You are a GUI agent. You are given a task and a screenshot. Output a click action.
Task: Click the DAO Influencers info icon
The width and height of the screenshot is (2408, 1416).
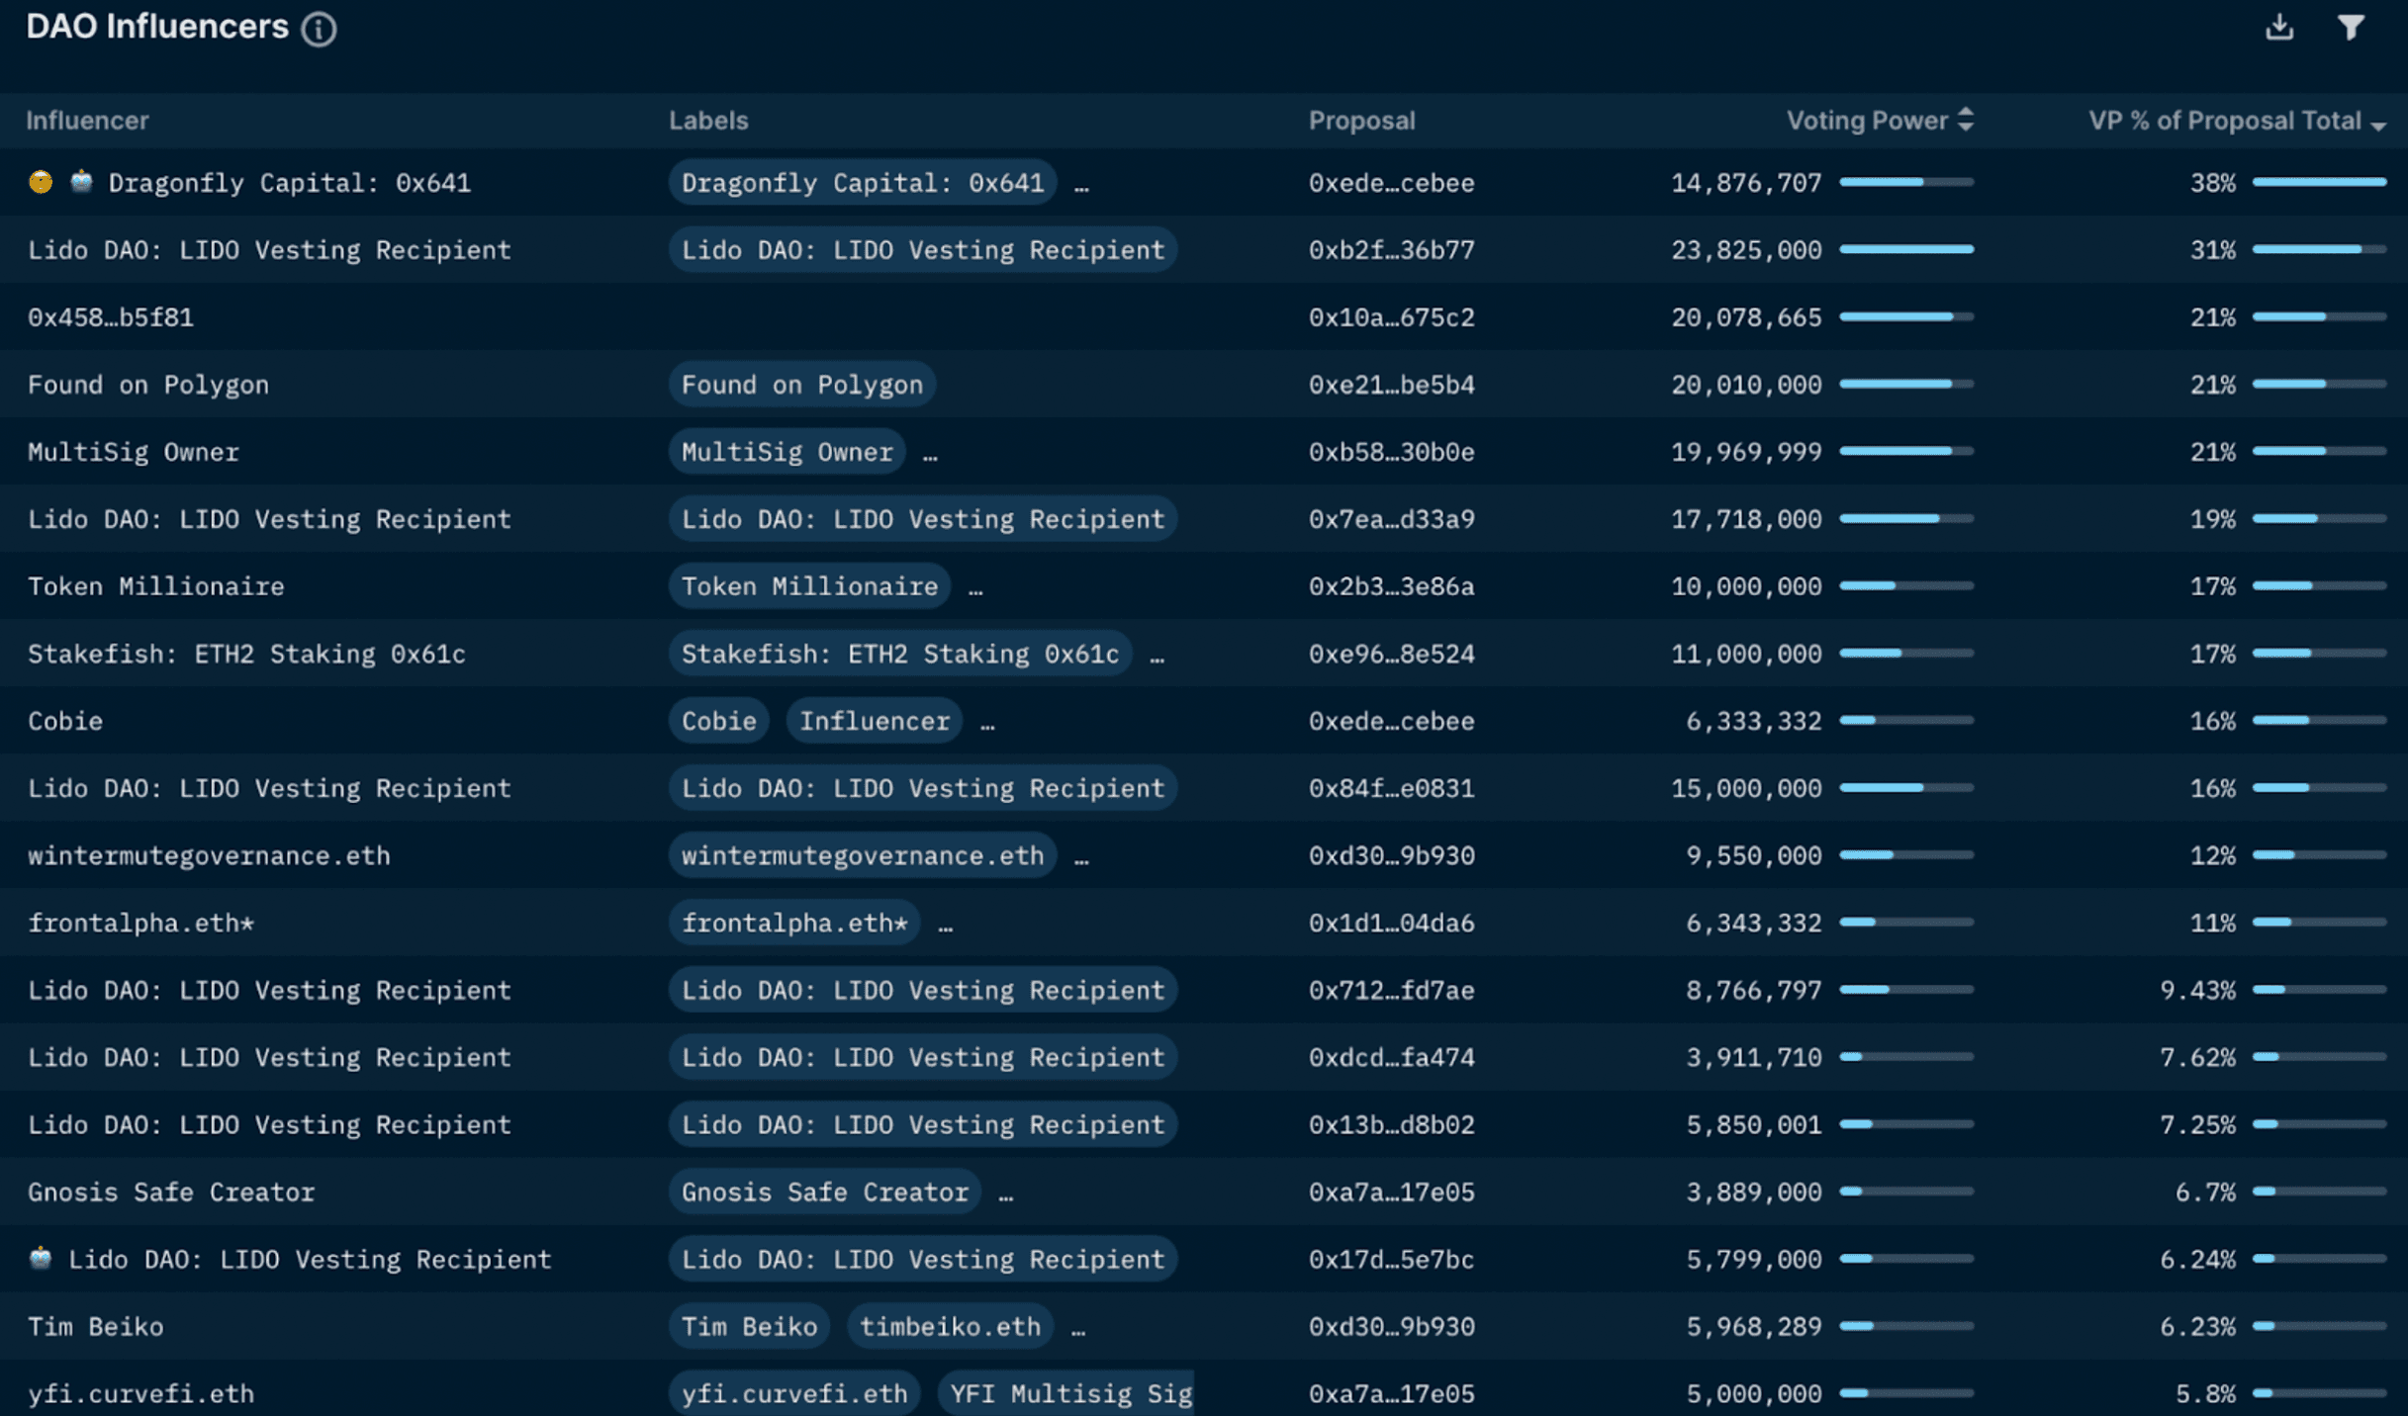pyautogui.click(x=319, y=29)
